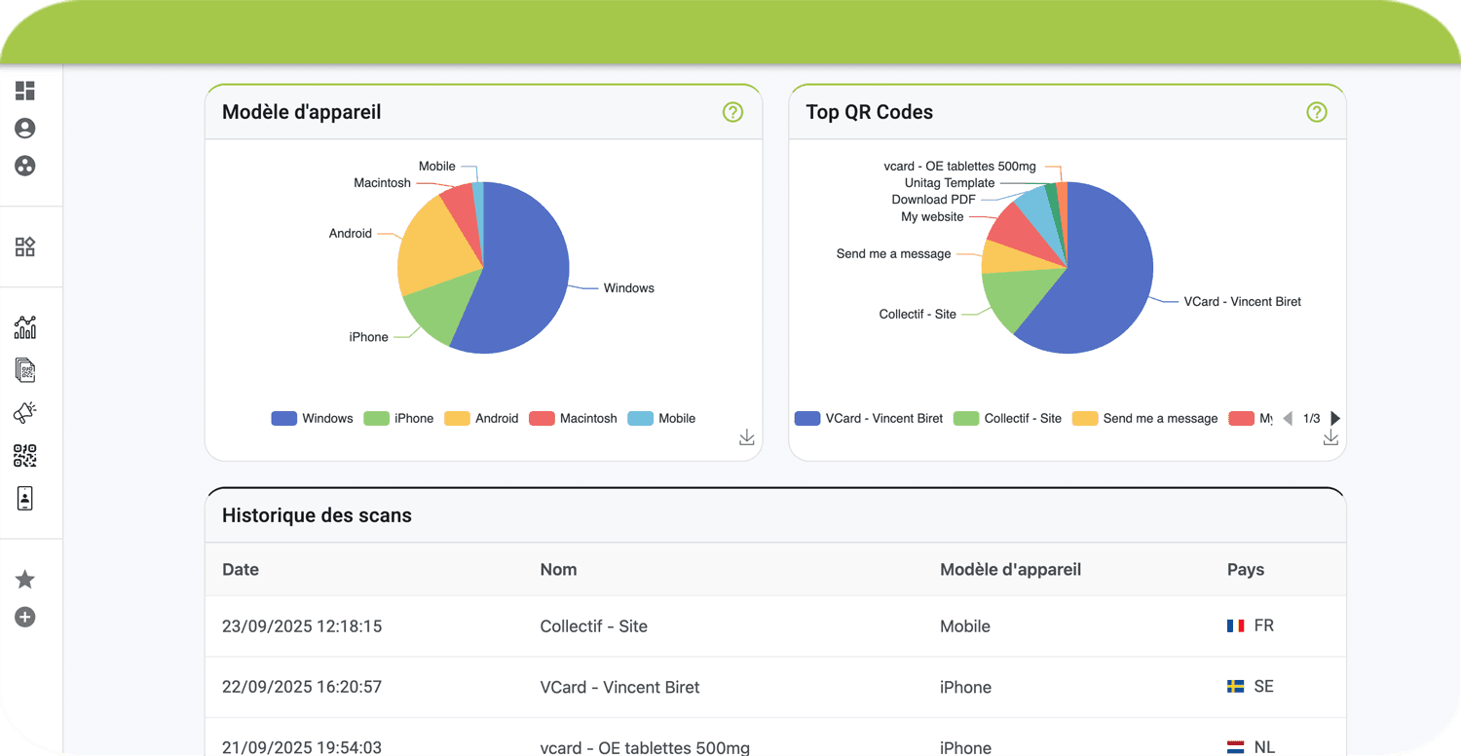The height and width of the screenshot is (756, 1461).
Task: Toggle Android series in device legend
Action: [x=481, y=418]
